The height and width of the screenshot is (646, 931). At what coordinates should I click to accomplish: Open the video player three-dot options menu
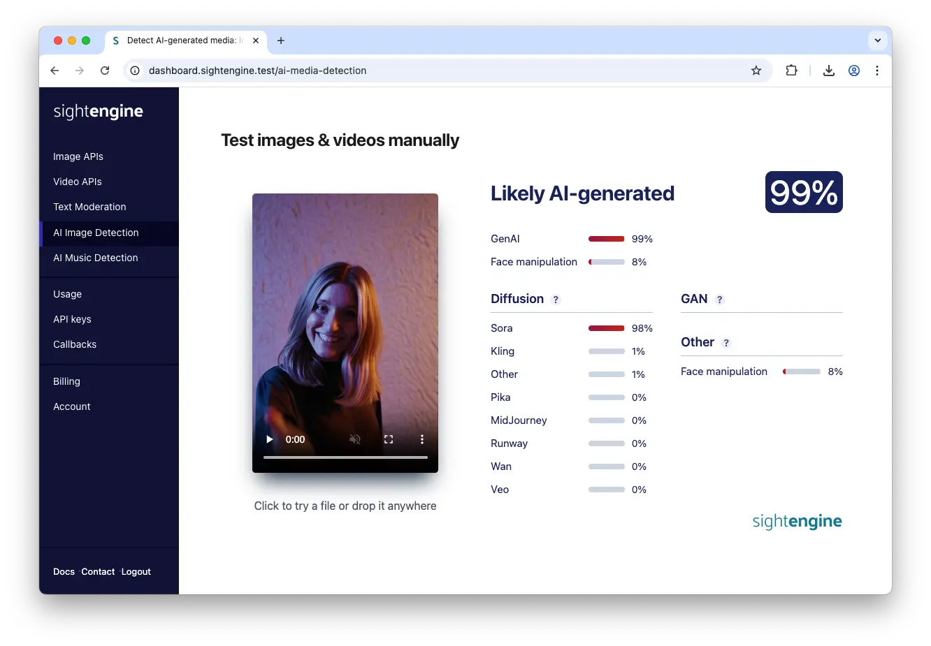[422, 439]
